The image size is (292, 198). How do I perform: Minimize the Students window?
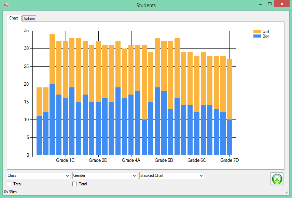pos(261,4)
